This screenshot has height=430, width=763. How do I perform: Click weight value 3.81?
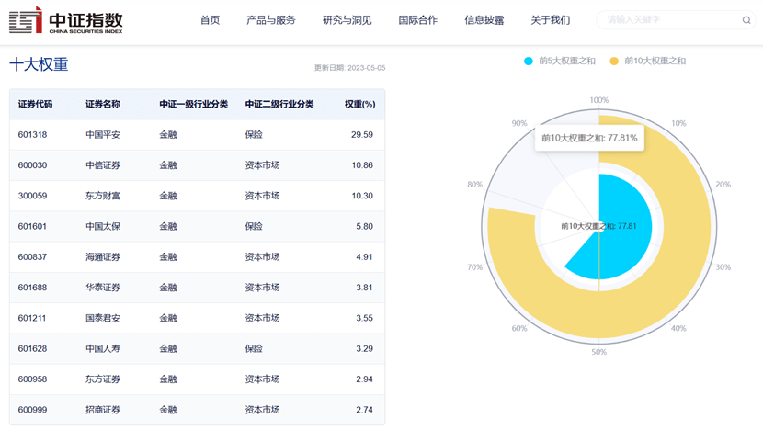(x=364, y=288)
